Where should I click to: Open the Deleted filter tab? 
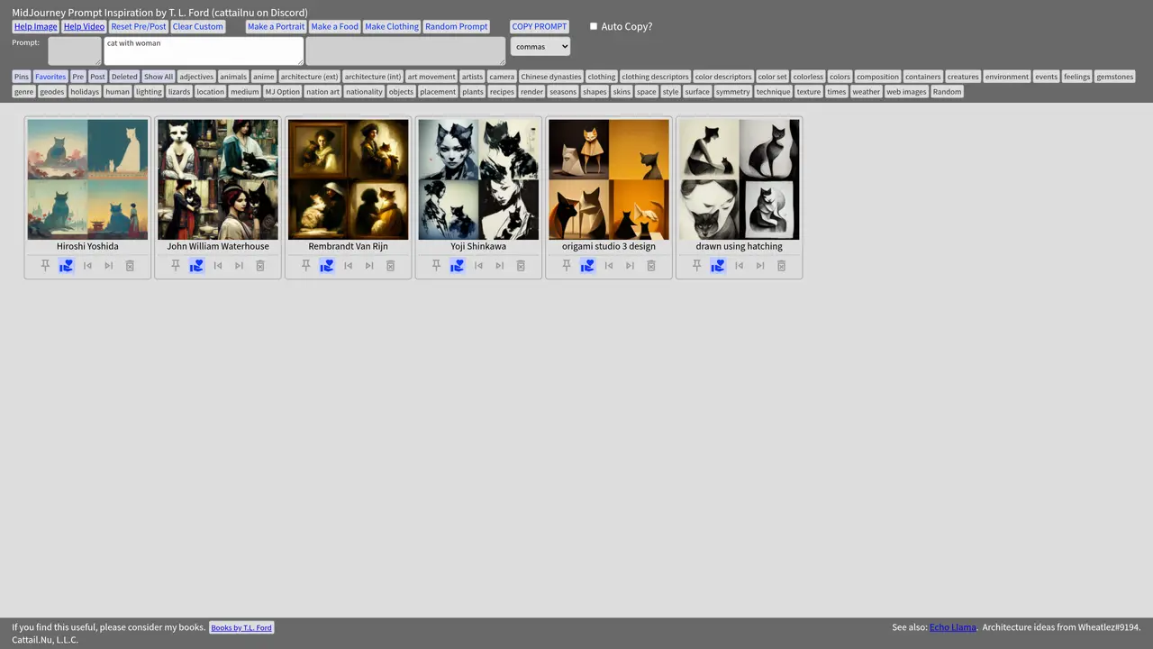124,77
